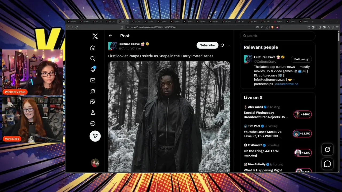
Task: Go back using the Post arrow
Action: point(110,36)
